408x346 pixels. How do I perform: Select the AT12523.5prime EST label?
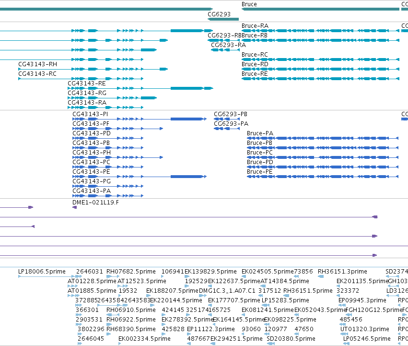[x=142, y=281]
